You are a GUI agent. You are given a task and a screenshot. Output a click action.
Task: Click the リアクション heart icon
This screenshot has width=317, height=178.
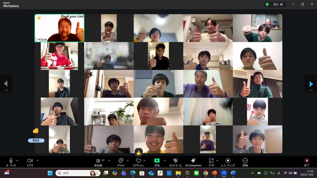138,161
